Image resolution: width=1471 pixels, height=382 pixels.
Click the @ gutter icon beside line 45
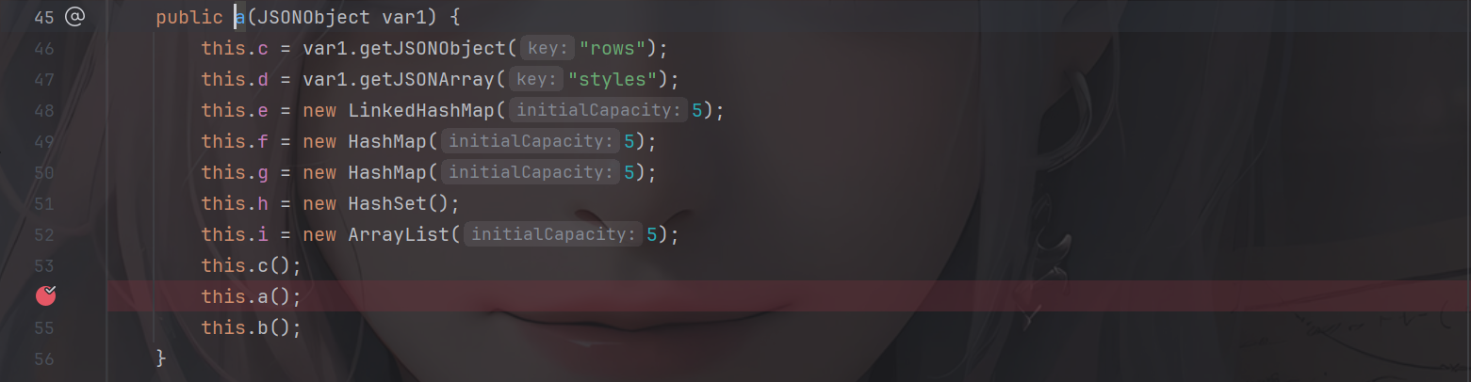[x=74, y=16]
